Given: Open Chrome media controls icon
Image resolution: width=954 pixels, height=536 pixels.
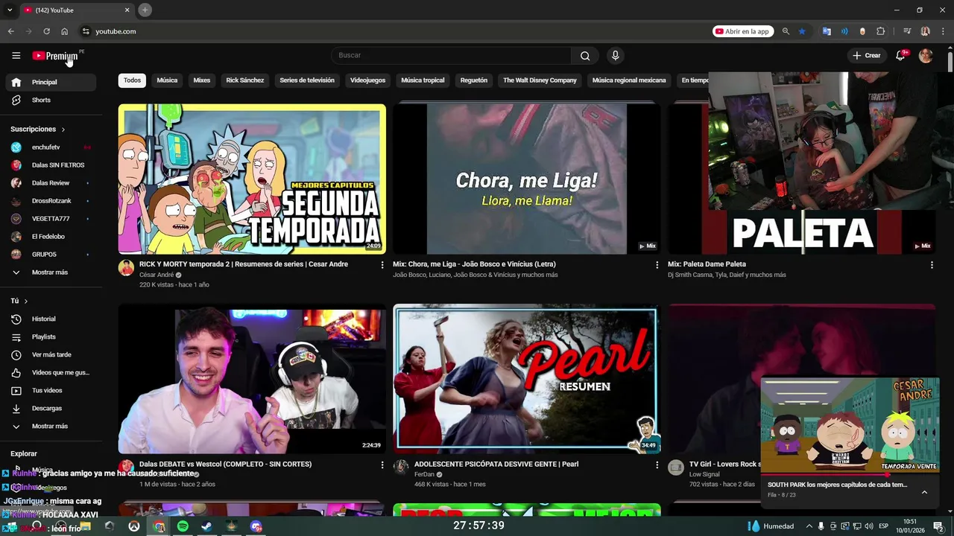Looking at the screenshot, I should pos(907,31).
